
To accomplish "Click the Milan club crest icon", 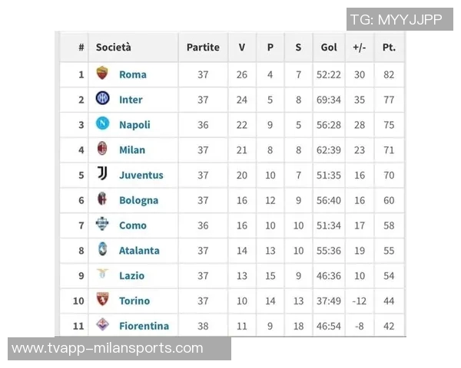I will [102, 149].
